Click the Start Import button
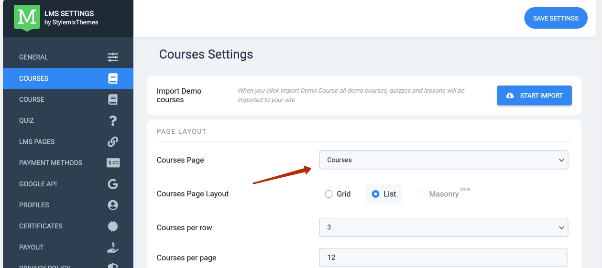Image resolution: width=602 pixels, height=268 pixels. [534, 96]
